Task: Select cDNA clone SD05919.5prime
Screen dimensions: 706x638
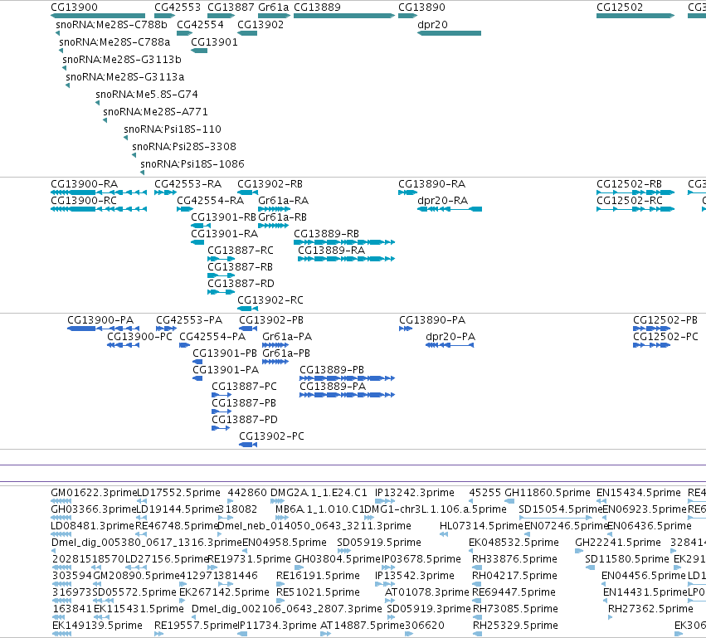Action: coord(344,551)
